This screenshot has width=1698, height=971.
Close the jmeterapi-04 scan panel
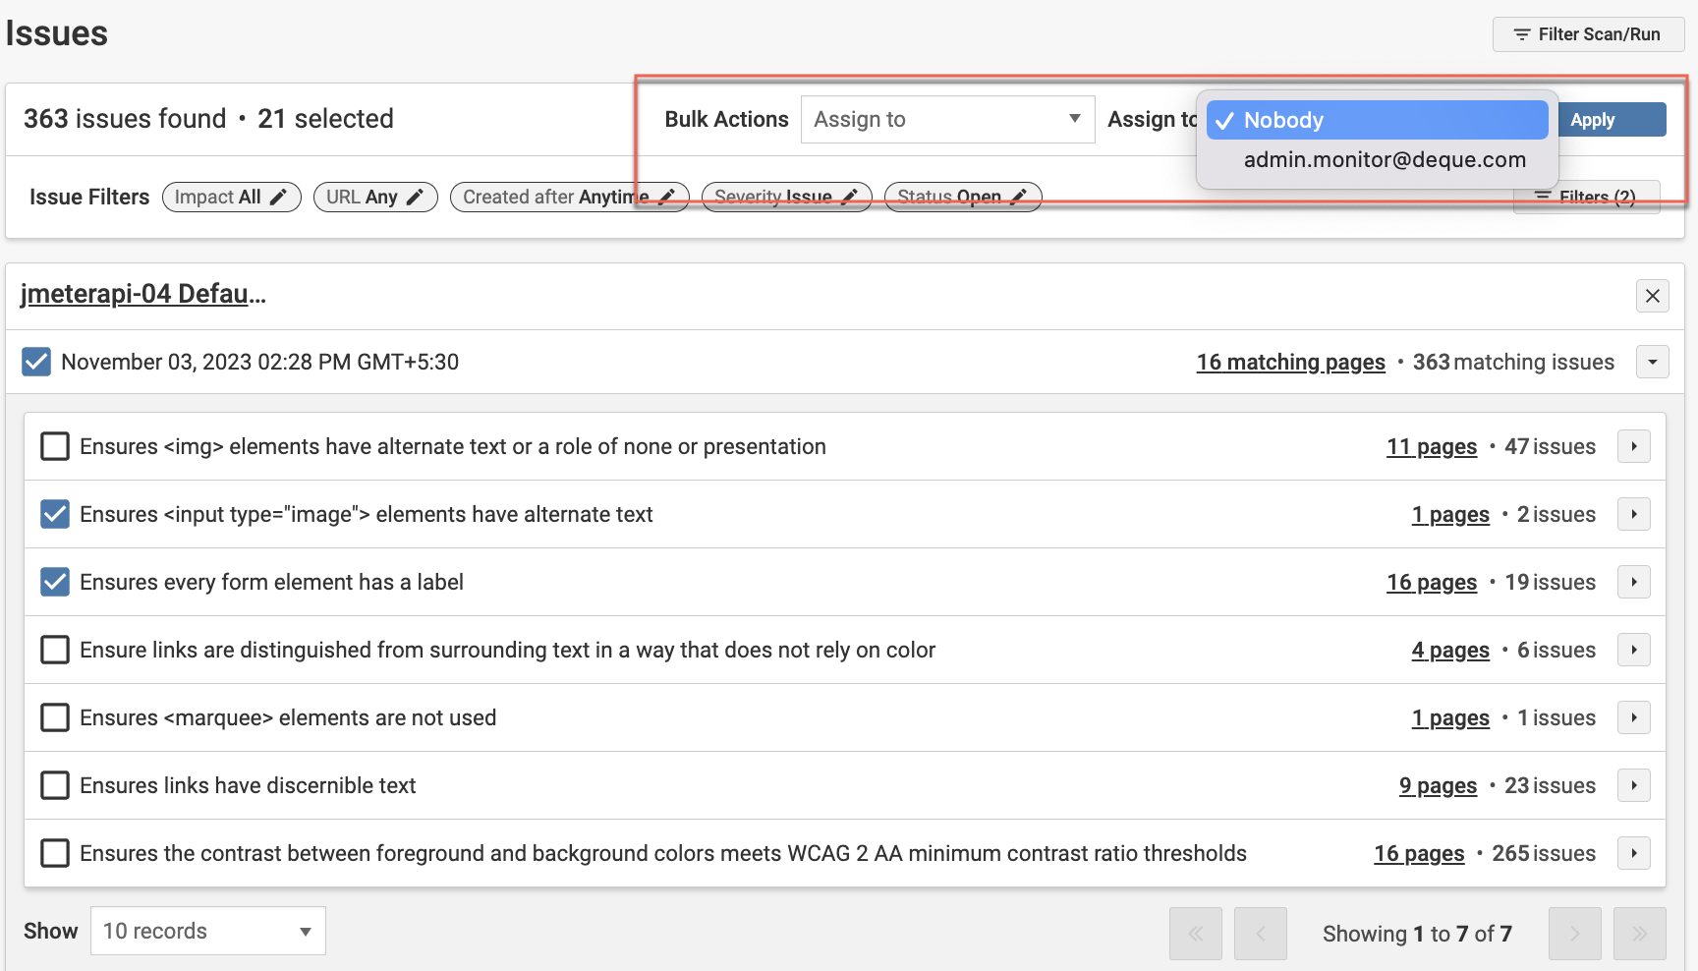1652,296
